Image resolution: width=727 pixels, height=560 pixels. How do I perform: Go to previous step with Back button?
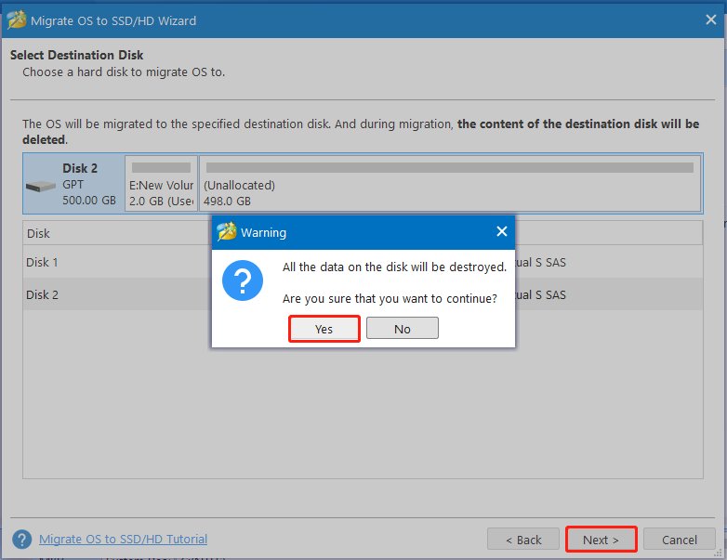point(523,540)
